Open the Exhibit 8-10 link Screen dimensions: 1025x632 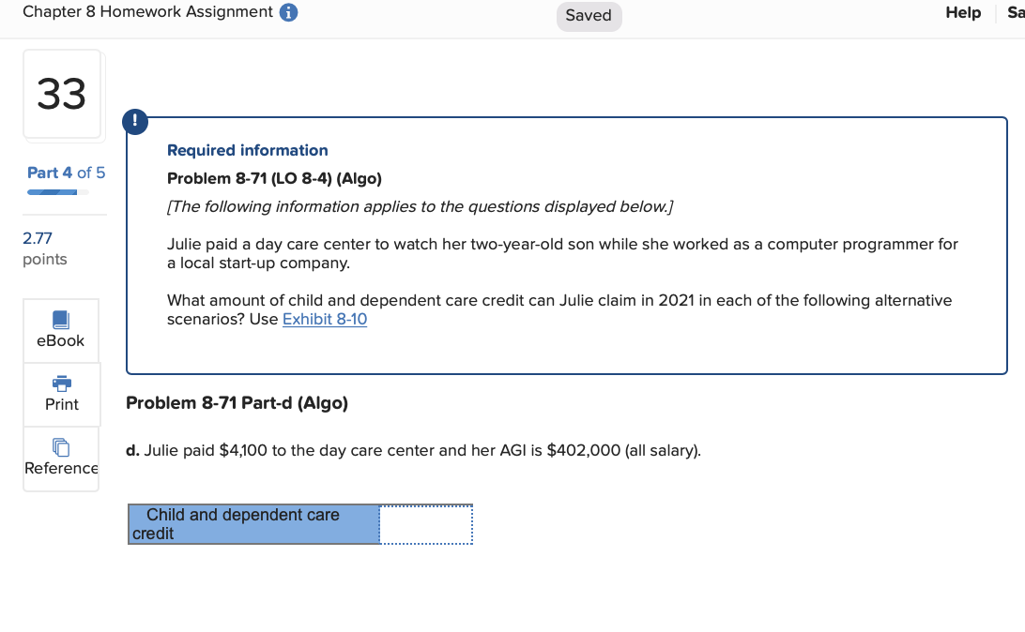tap(324, 319)
